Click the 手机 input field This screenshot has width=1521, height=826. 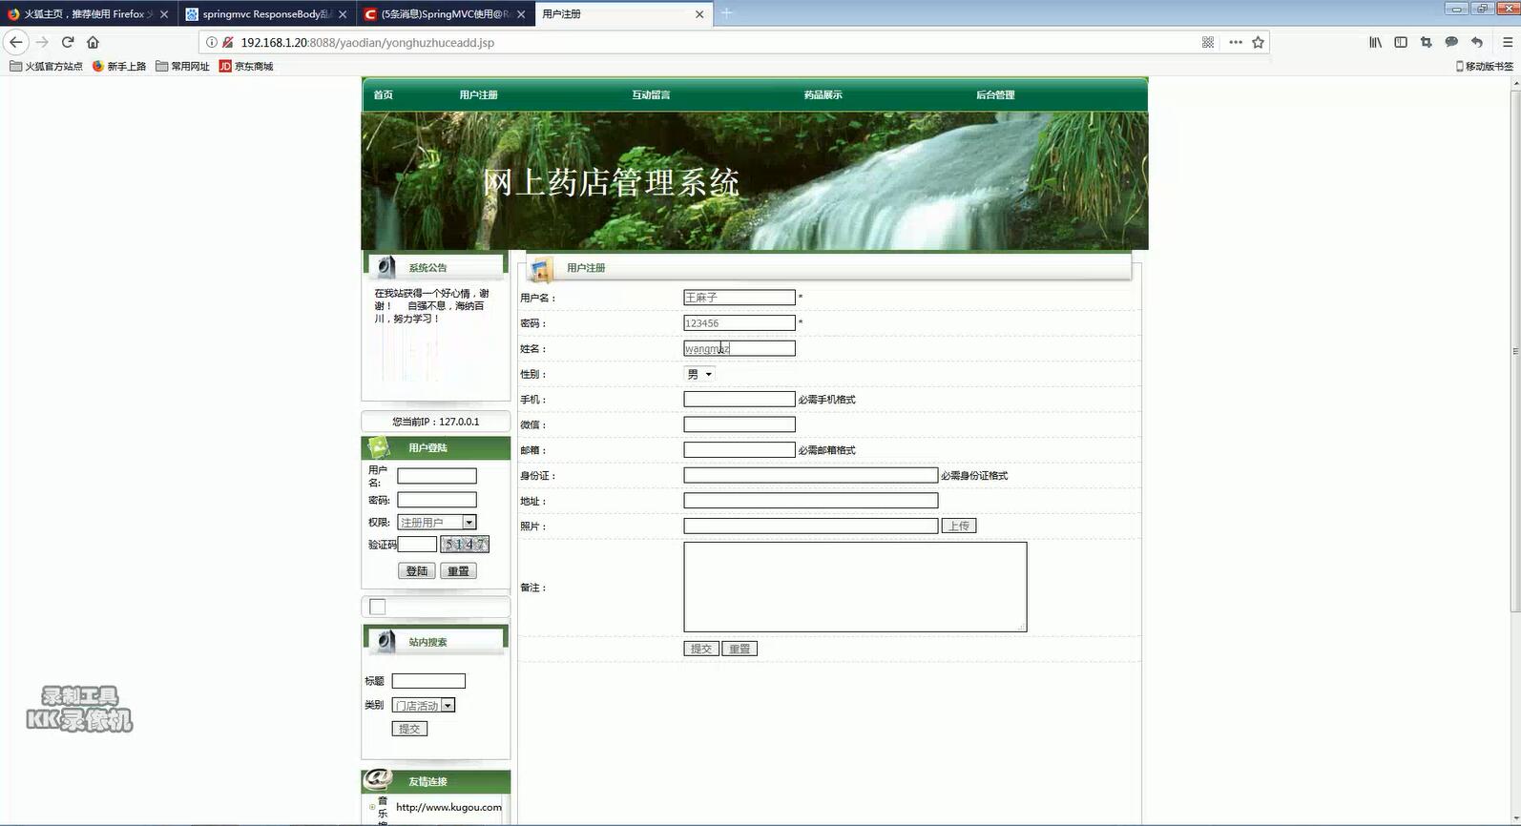point(740,399)
